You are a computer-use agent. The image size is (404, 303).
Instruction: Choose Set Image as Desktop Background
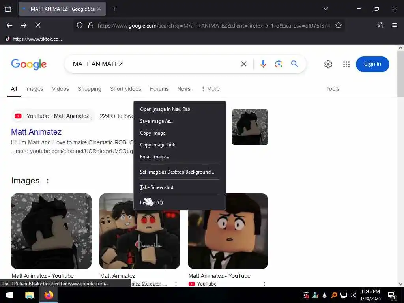point(180,172)
